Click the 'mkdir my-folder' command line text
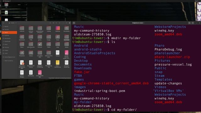The image size is (201, 113). coord(126,38)
